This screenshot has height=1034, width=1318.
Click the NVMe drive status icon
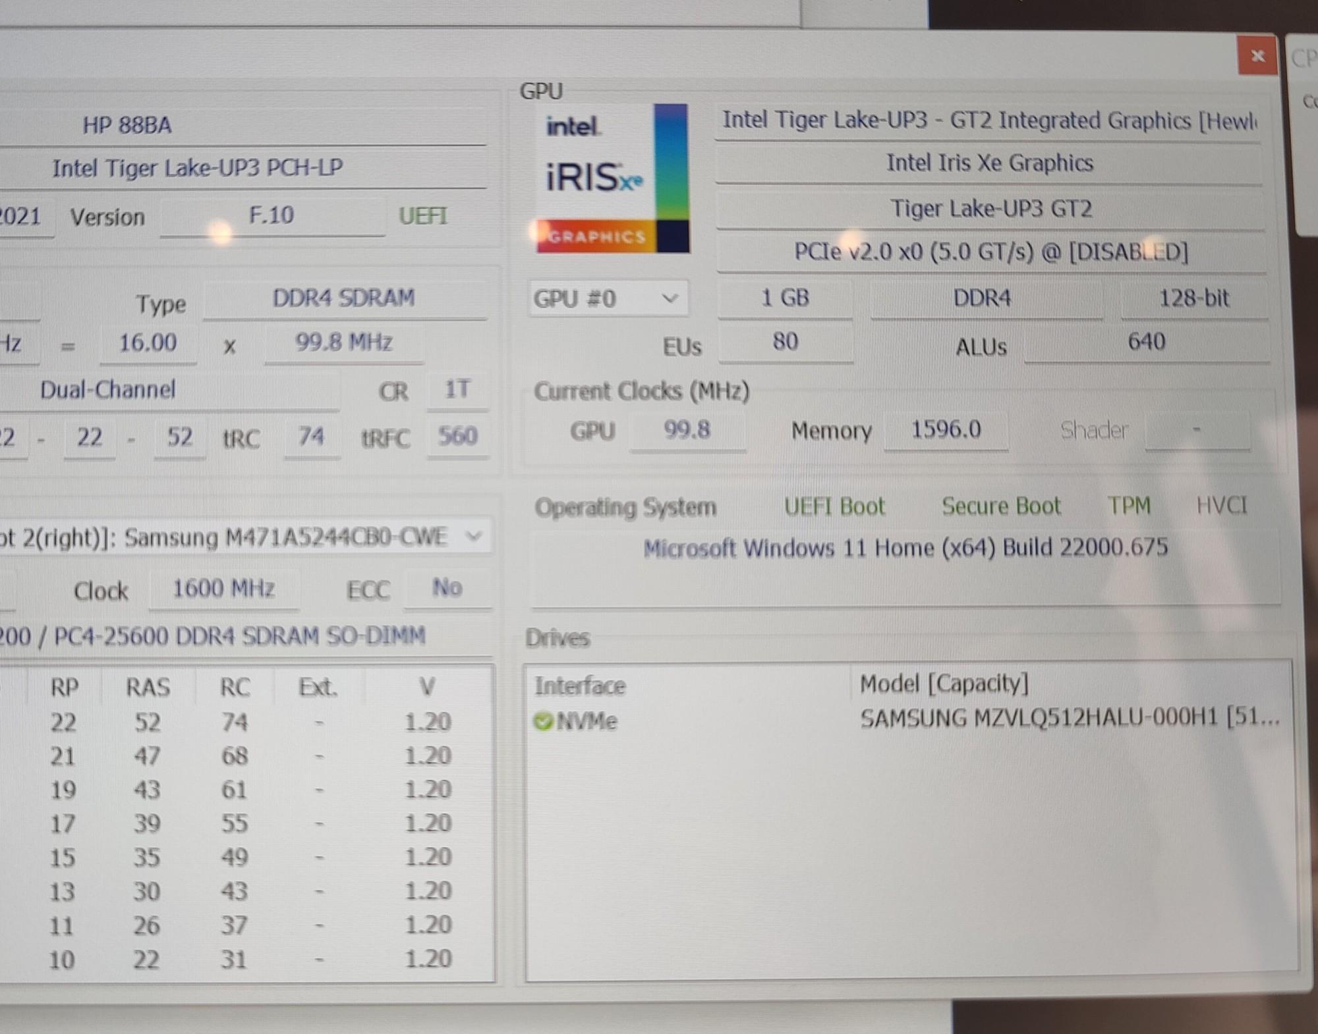tap(543, 721)
